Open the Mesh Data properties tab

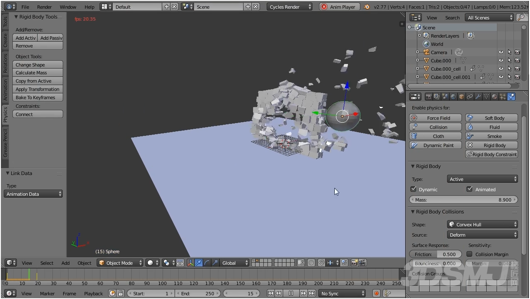[x=487, y=97]
